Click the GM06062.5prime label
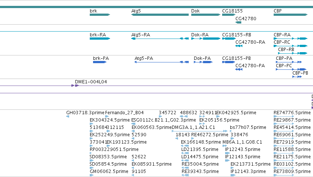Image resolution: width=313 pixels, height=177 pixels. pyautogui.click(x=109, y=171)
